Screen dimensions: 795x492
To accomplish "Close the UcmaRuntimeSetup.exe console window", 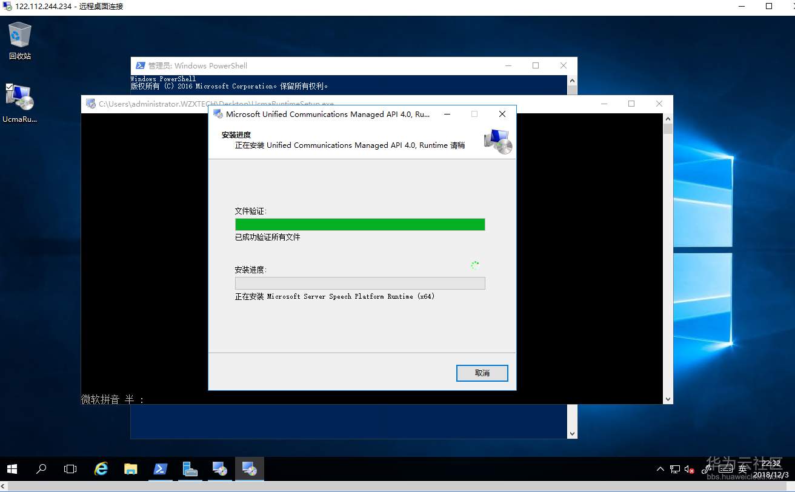I will coord(659,104).
